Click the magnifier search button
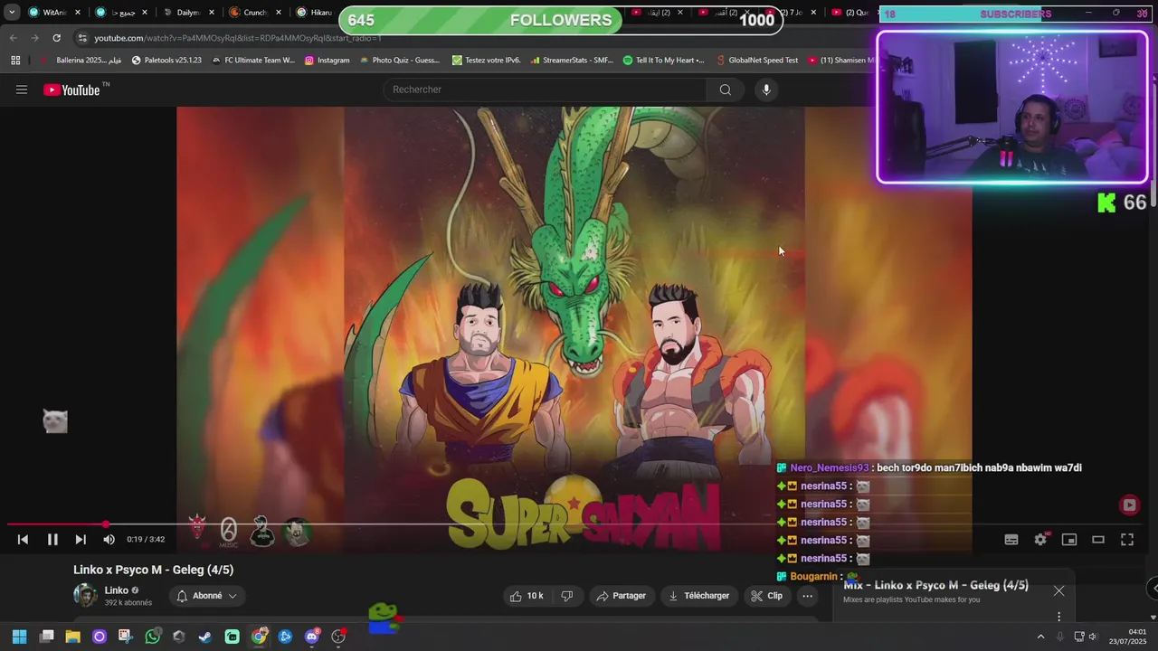The image size is (1158, 651). [x=725, y=90]
